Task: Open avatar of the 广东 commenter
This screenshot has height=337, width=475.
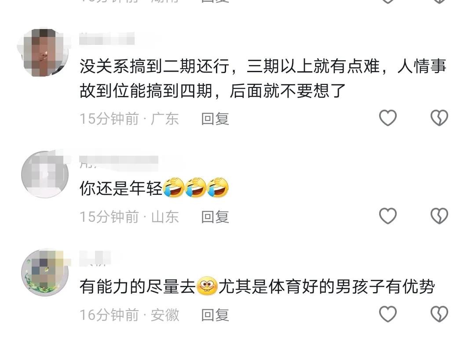Action: coord(45,52)
